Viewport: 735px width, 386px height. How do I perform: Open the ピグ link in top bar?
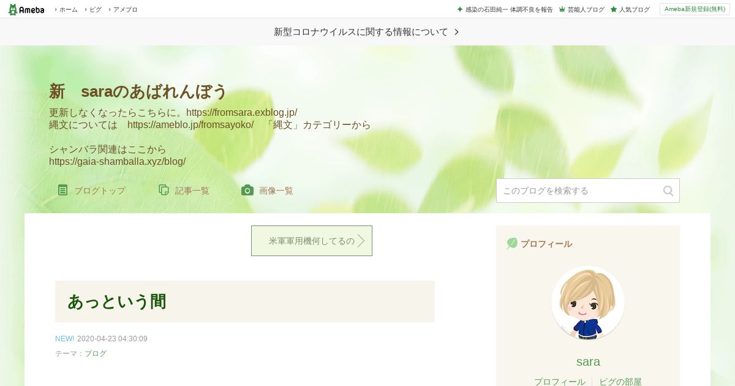coord(96,10)
